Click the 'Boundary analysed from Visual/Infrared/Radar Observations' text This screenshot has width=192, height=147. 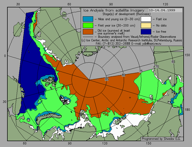click(x=137, y=37)
